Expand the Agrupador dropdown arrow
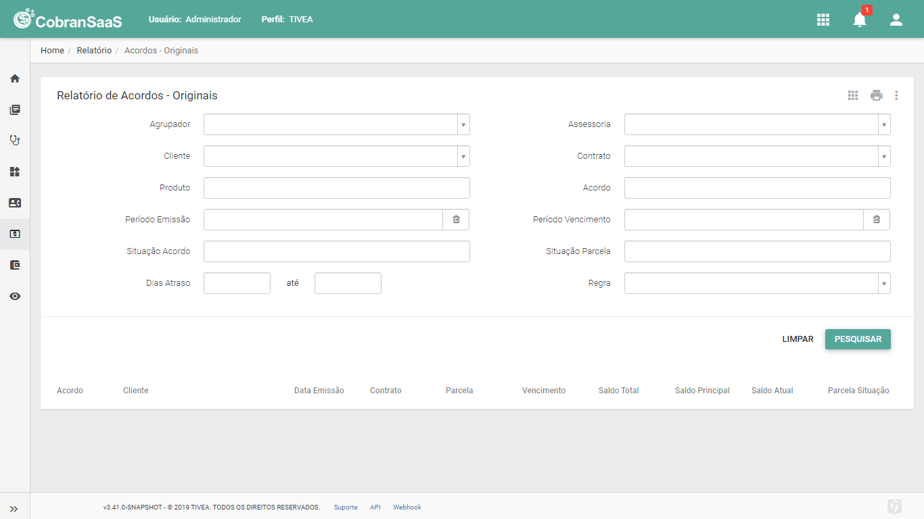This screenshot has width=924, height=519. tap(463, 124)
